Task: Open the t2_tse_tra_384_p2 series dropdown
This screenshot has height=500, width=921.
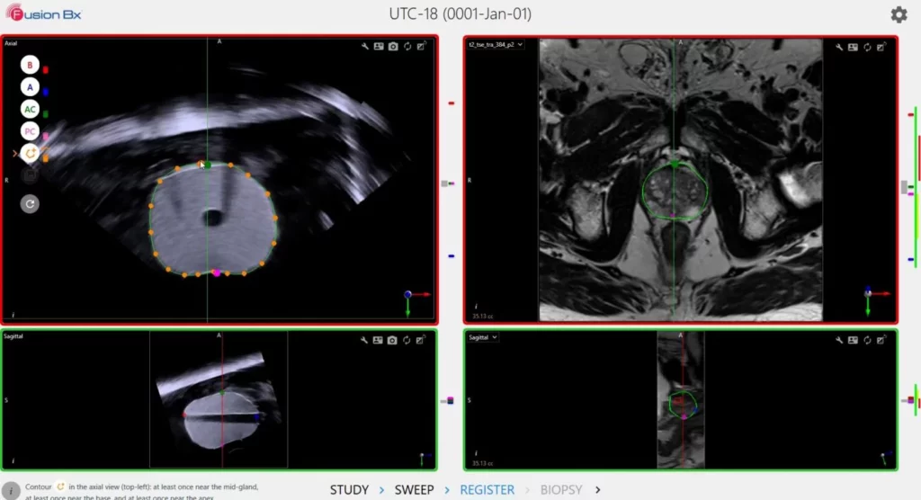Action: pos(496,45)
